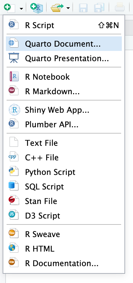Screen dimensions: 133x283
Task: Click the Shiny Web App icon
Action: (x=14, y=110)
